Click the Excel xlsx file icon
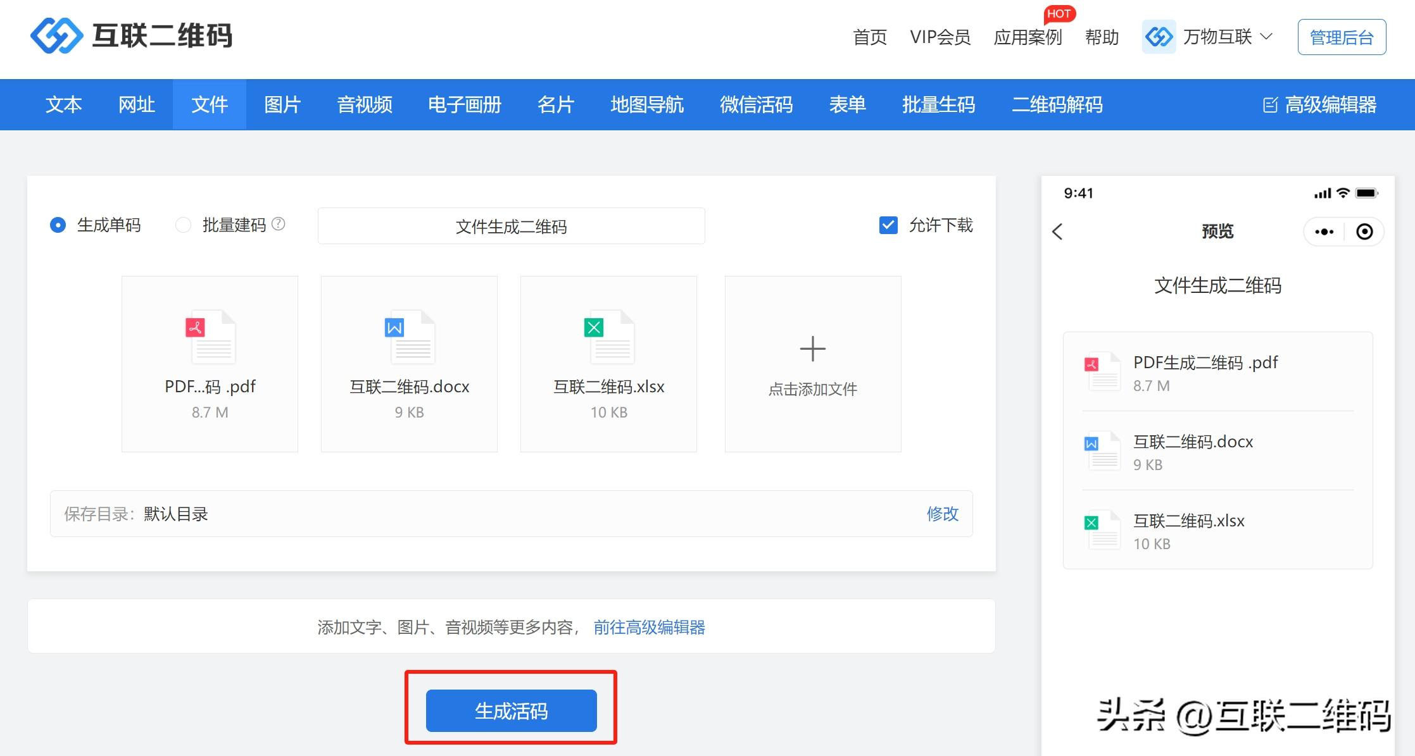Screen dimensions: 1415x756 click(x=608, y=337)
